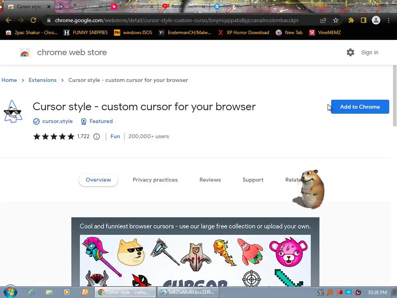397x298 pixels.
Task: Open Windows Media Player from the taskbar
Action: click(x=67, y=292)
